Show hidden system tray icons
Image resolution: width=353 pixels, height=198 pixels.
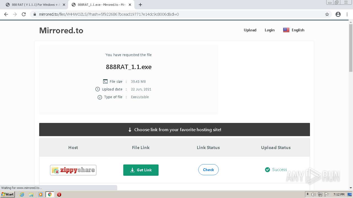coord(308,194)
